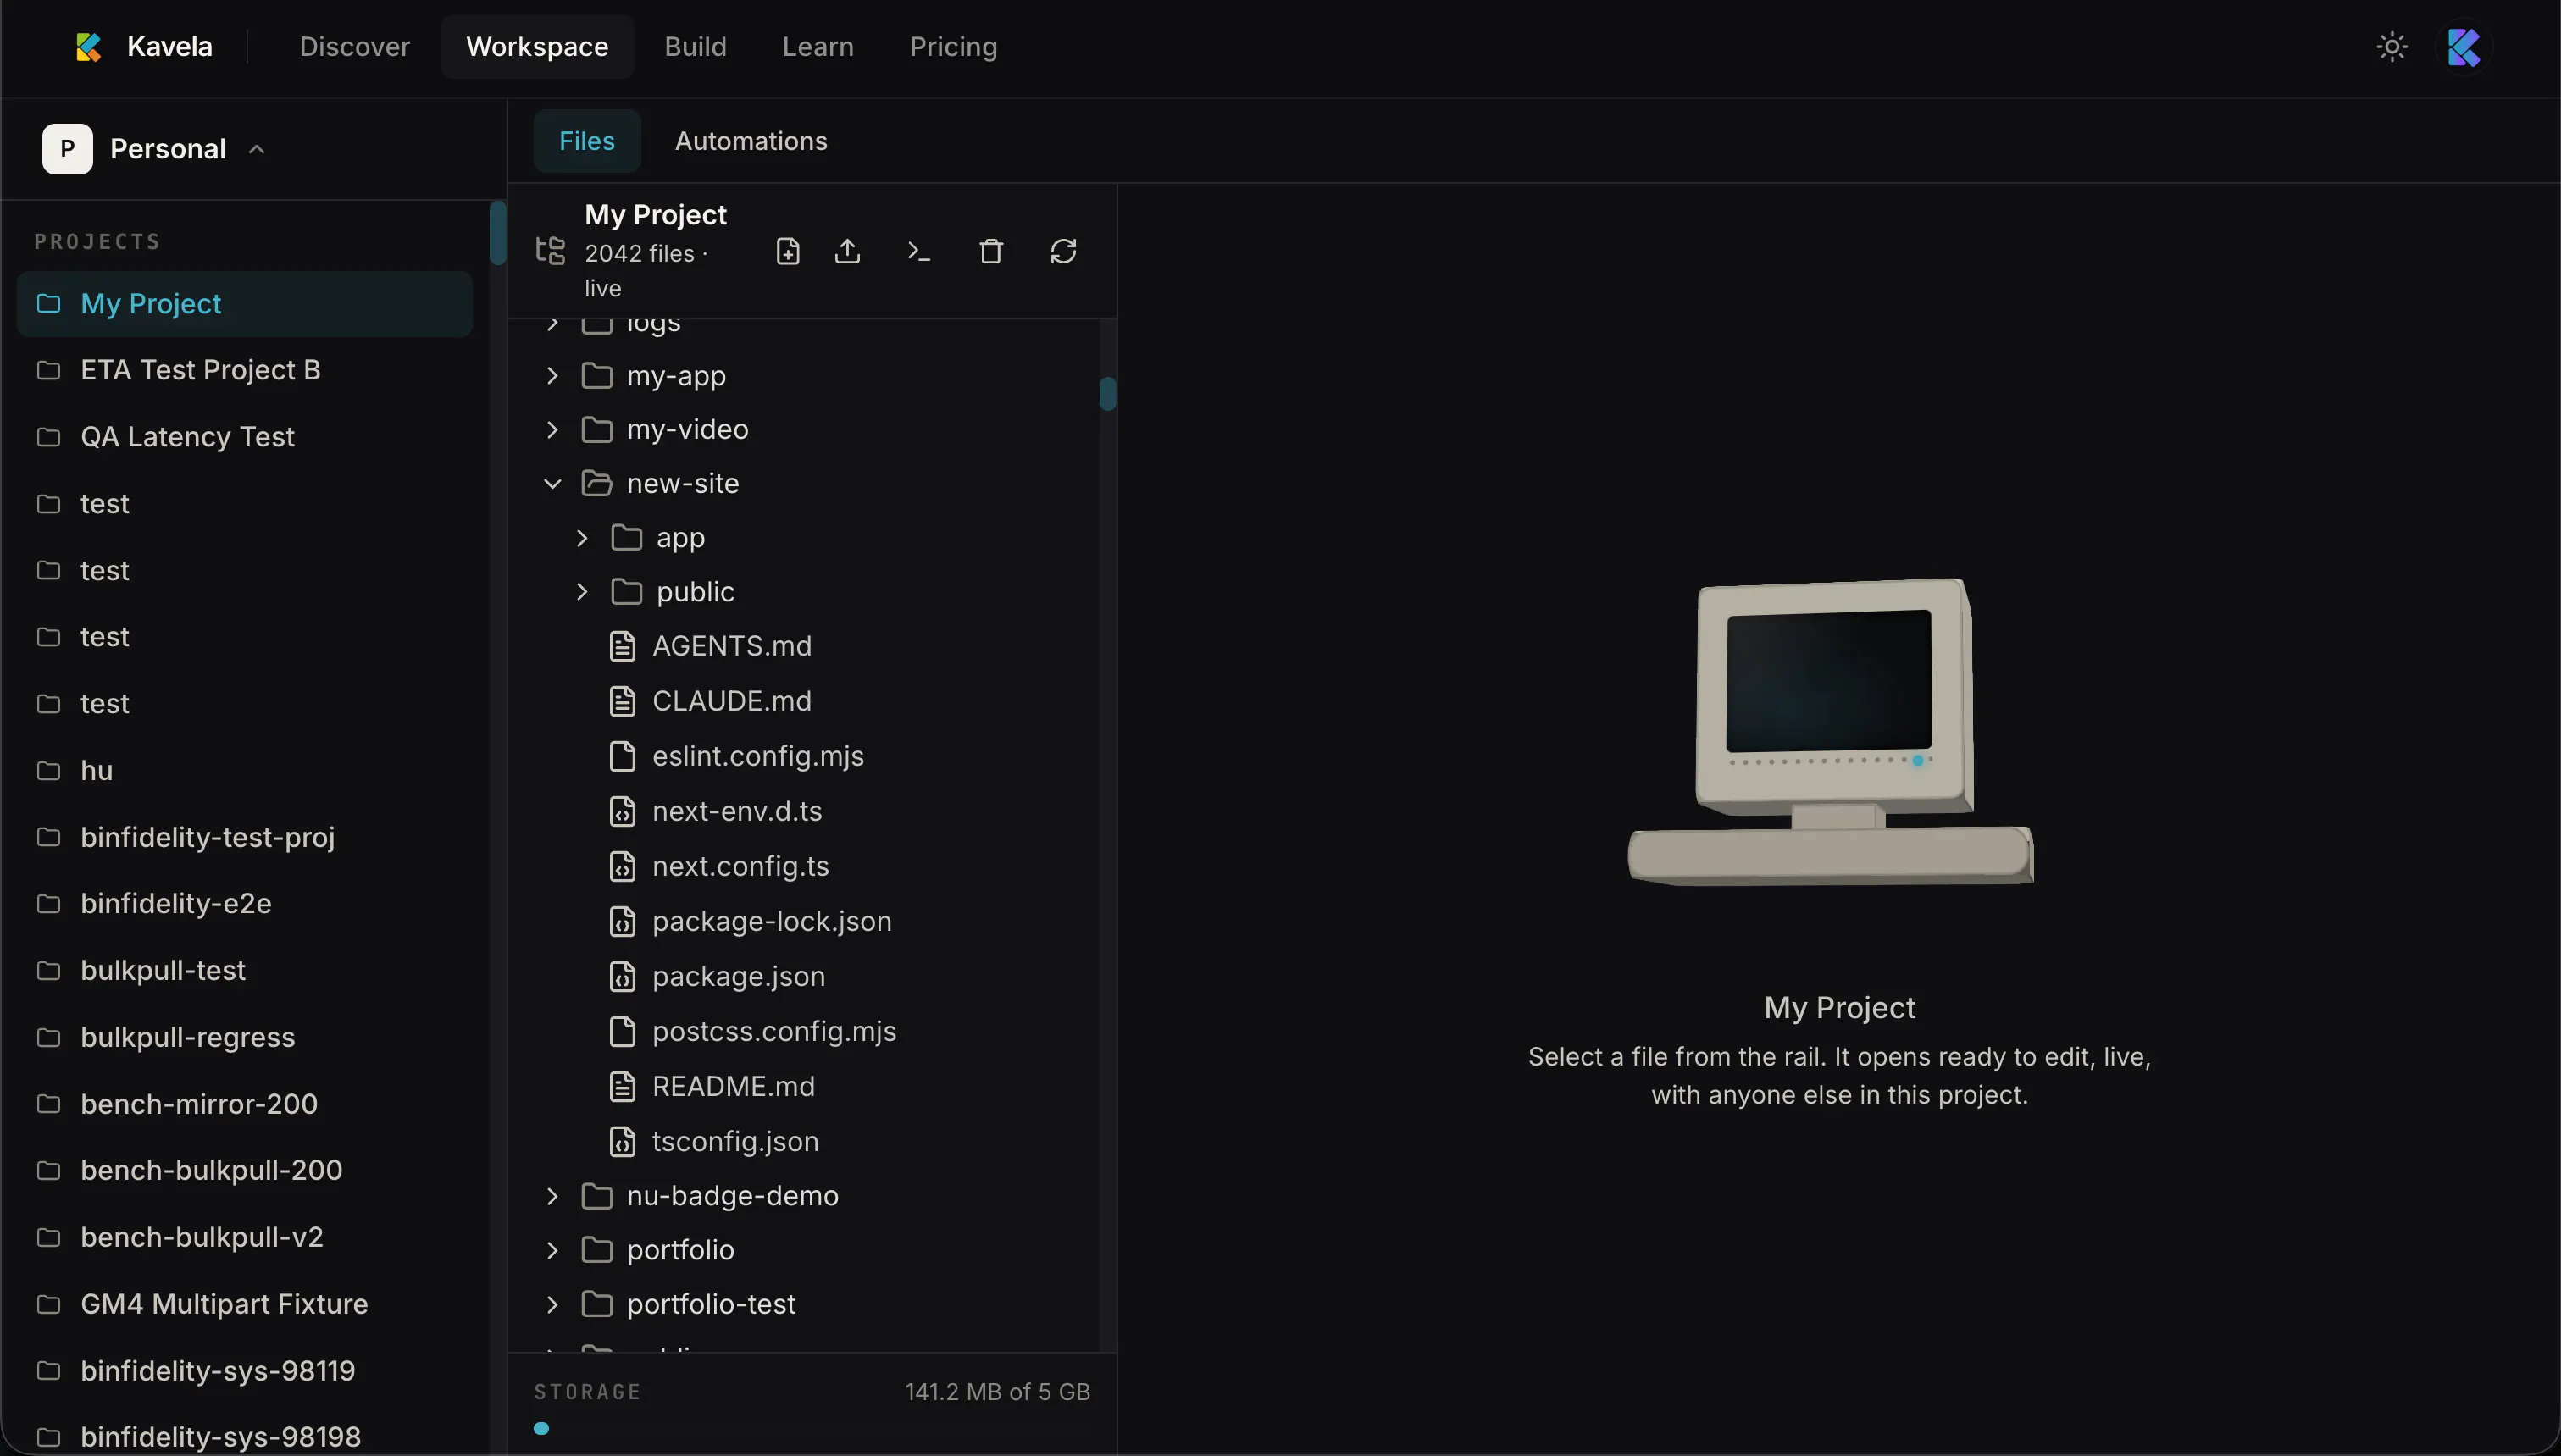The width and height of the screenshot is (2561, 1456).
Task: Click the postcss.config.mjs file icon
Action: 622,1031
